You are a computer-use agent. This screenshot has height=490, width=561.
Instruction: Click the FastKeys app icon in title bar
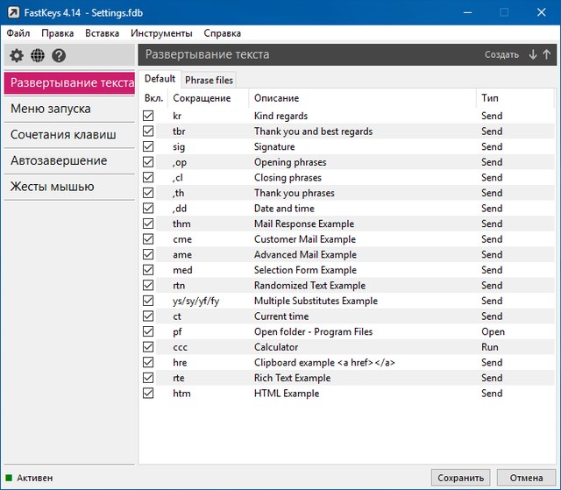(x=11, y=12)
